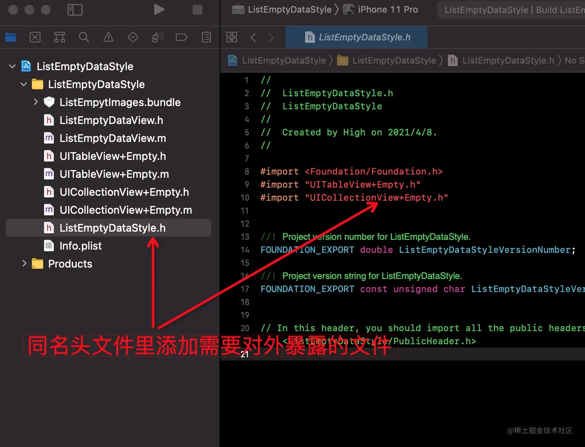585x447 pixels.
Task: Click the "Project version string" doc comment
Action: click(372, 276)
